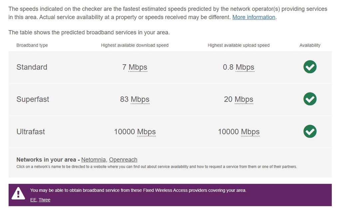Open the Three fixed wireless provider link
The image size is (341, 209).
tap(44, 200)
